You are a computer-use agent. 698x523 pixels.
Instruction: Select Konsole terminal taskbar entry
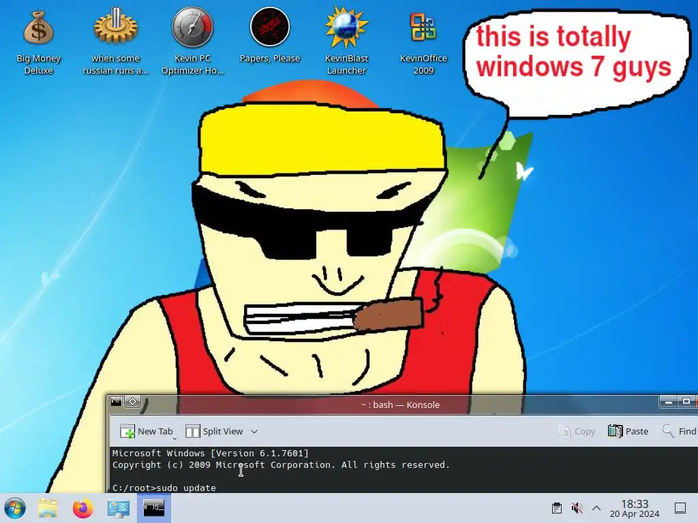point(153,508)
